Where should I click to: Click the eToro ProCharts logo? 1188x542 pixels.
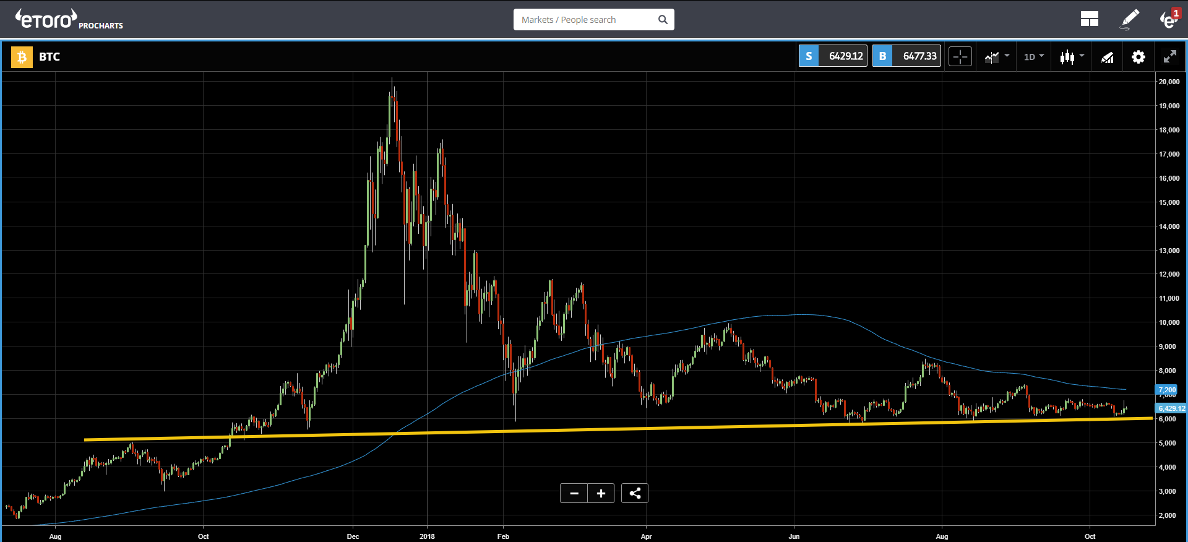[69, 19]
